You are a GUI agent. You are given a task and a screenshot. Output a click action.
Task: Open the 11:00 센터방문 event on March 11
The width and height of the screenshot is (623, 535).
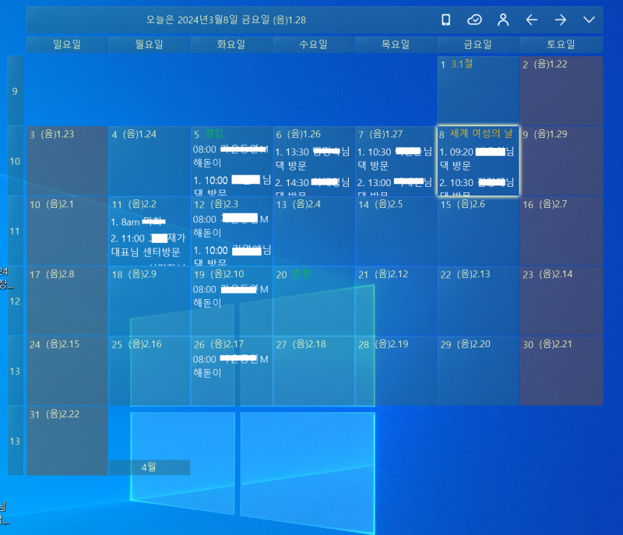tap(148, 245)
